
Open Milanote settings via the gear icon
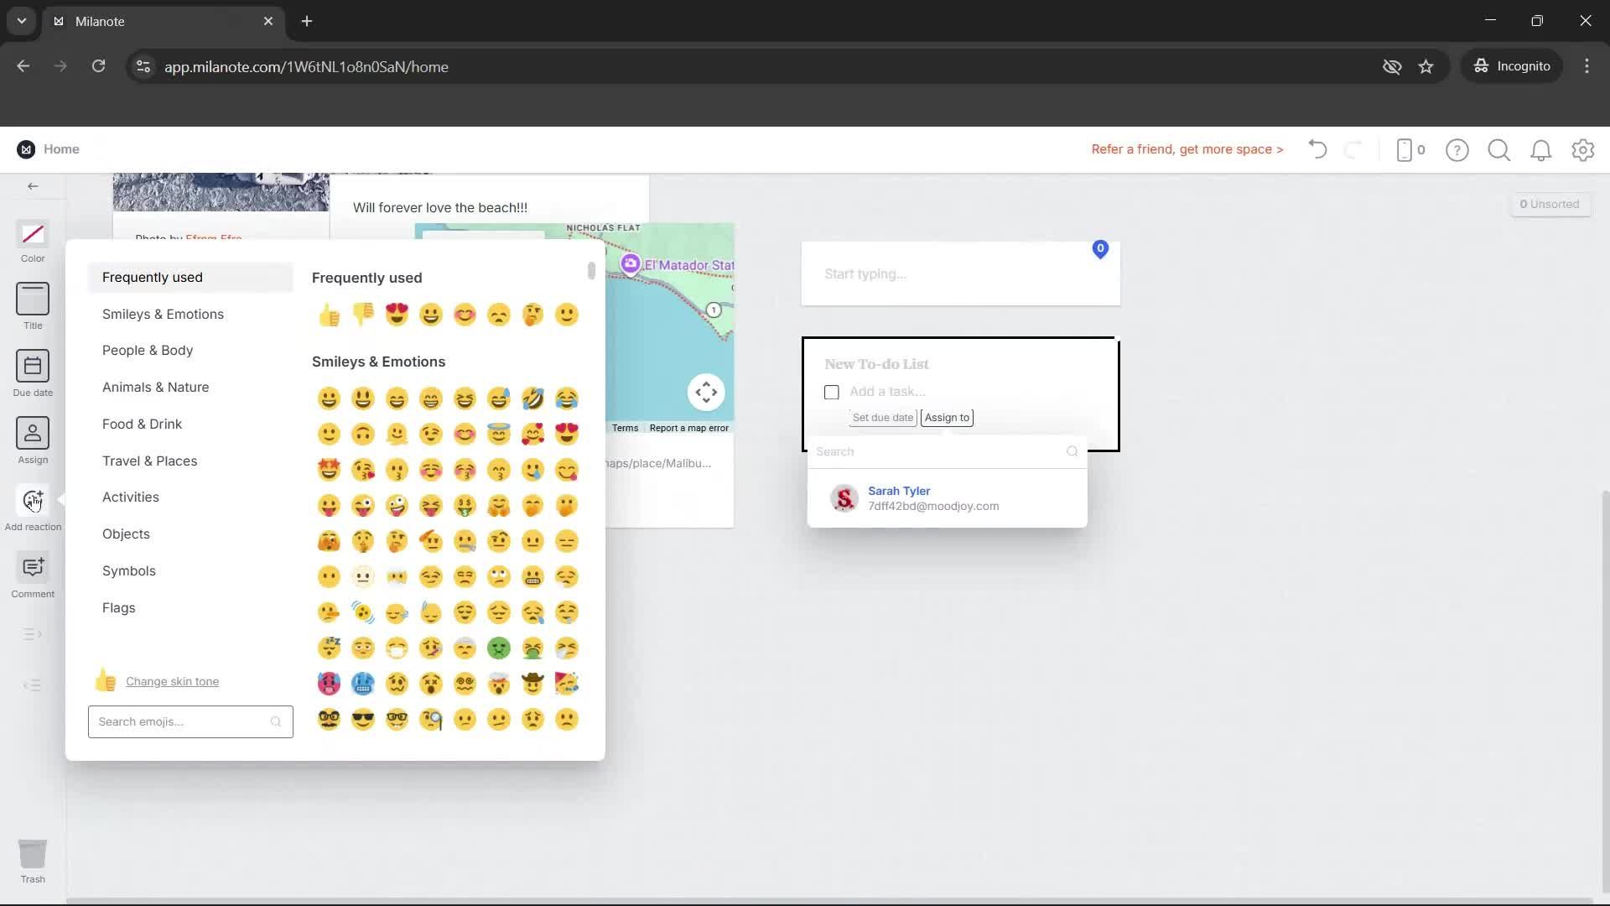(x=1583, y=149)
